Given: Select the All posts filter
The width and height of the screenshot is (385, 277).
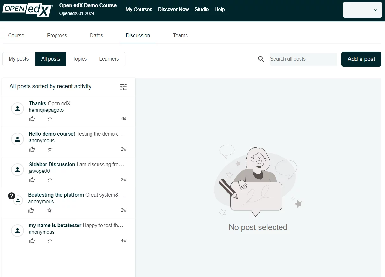Looking at the screenshot, I should (51, 59).
